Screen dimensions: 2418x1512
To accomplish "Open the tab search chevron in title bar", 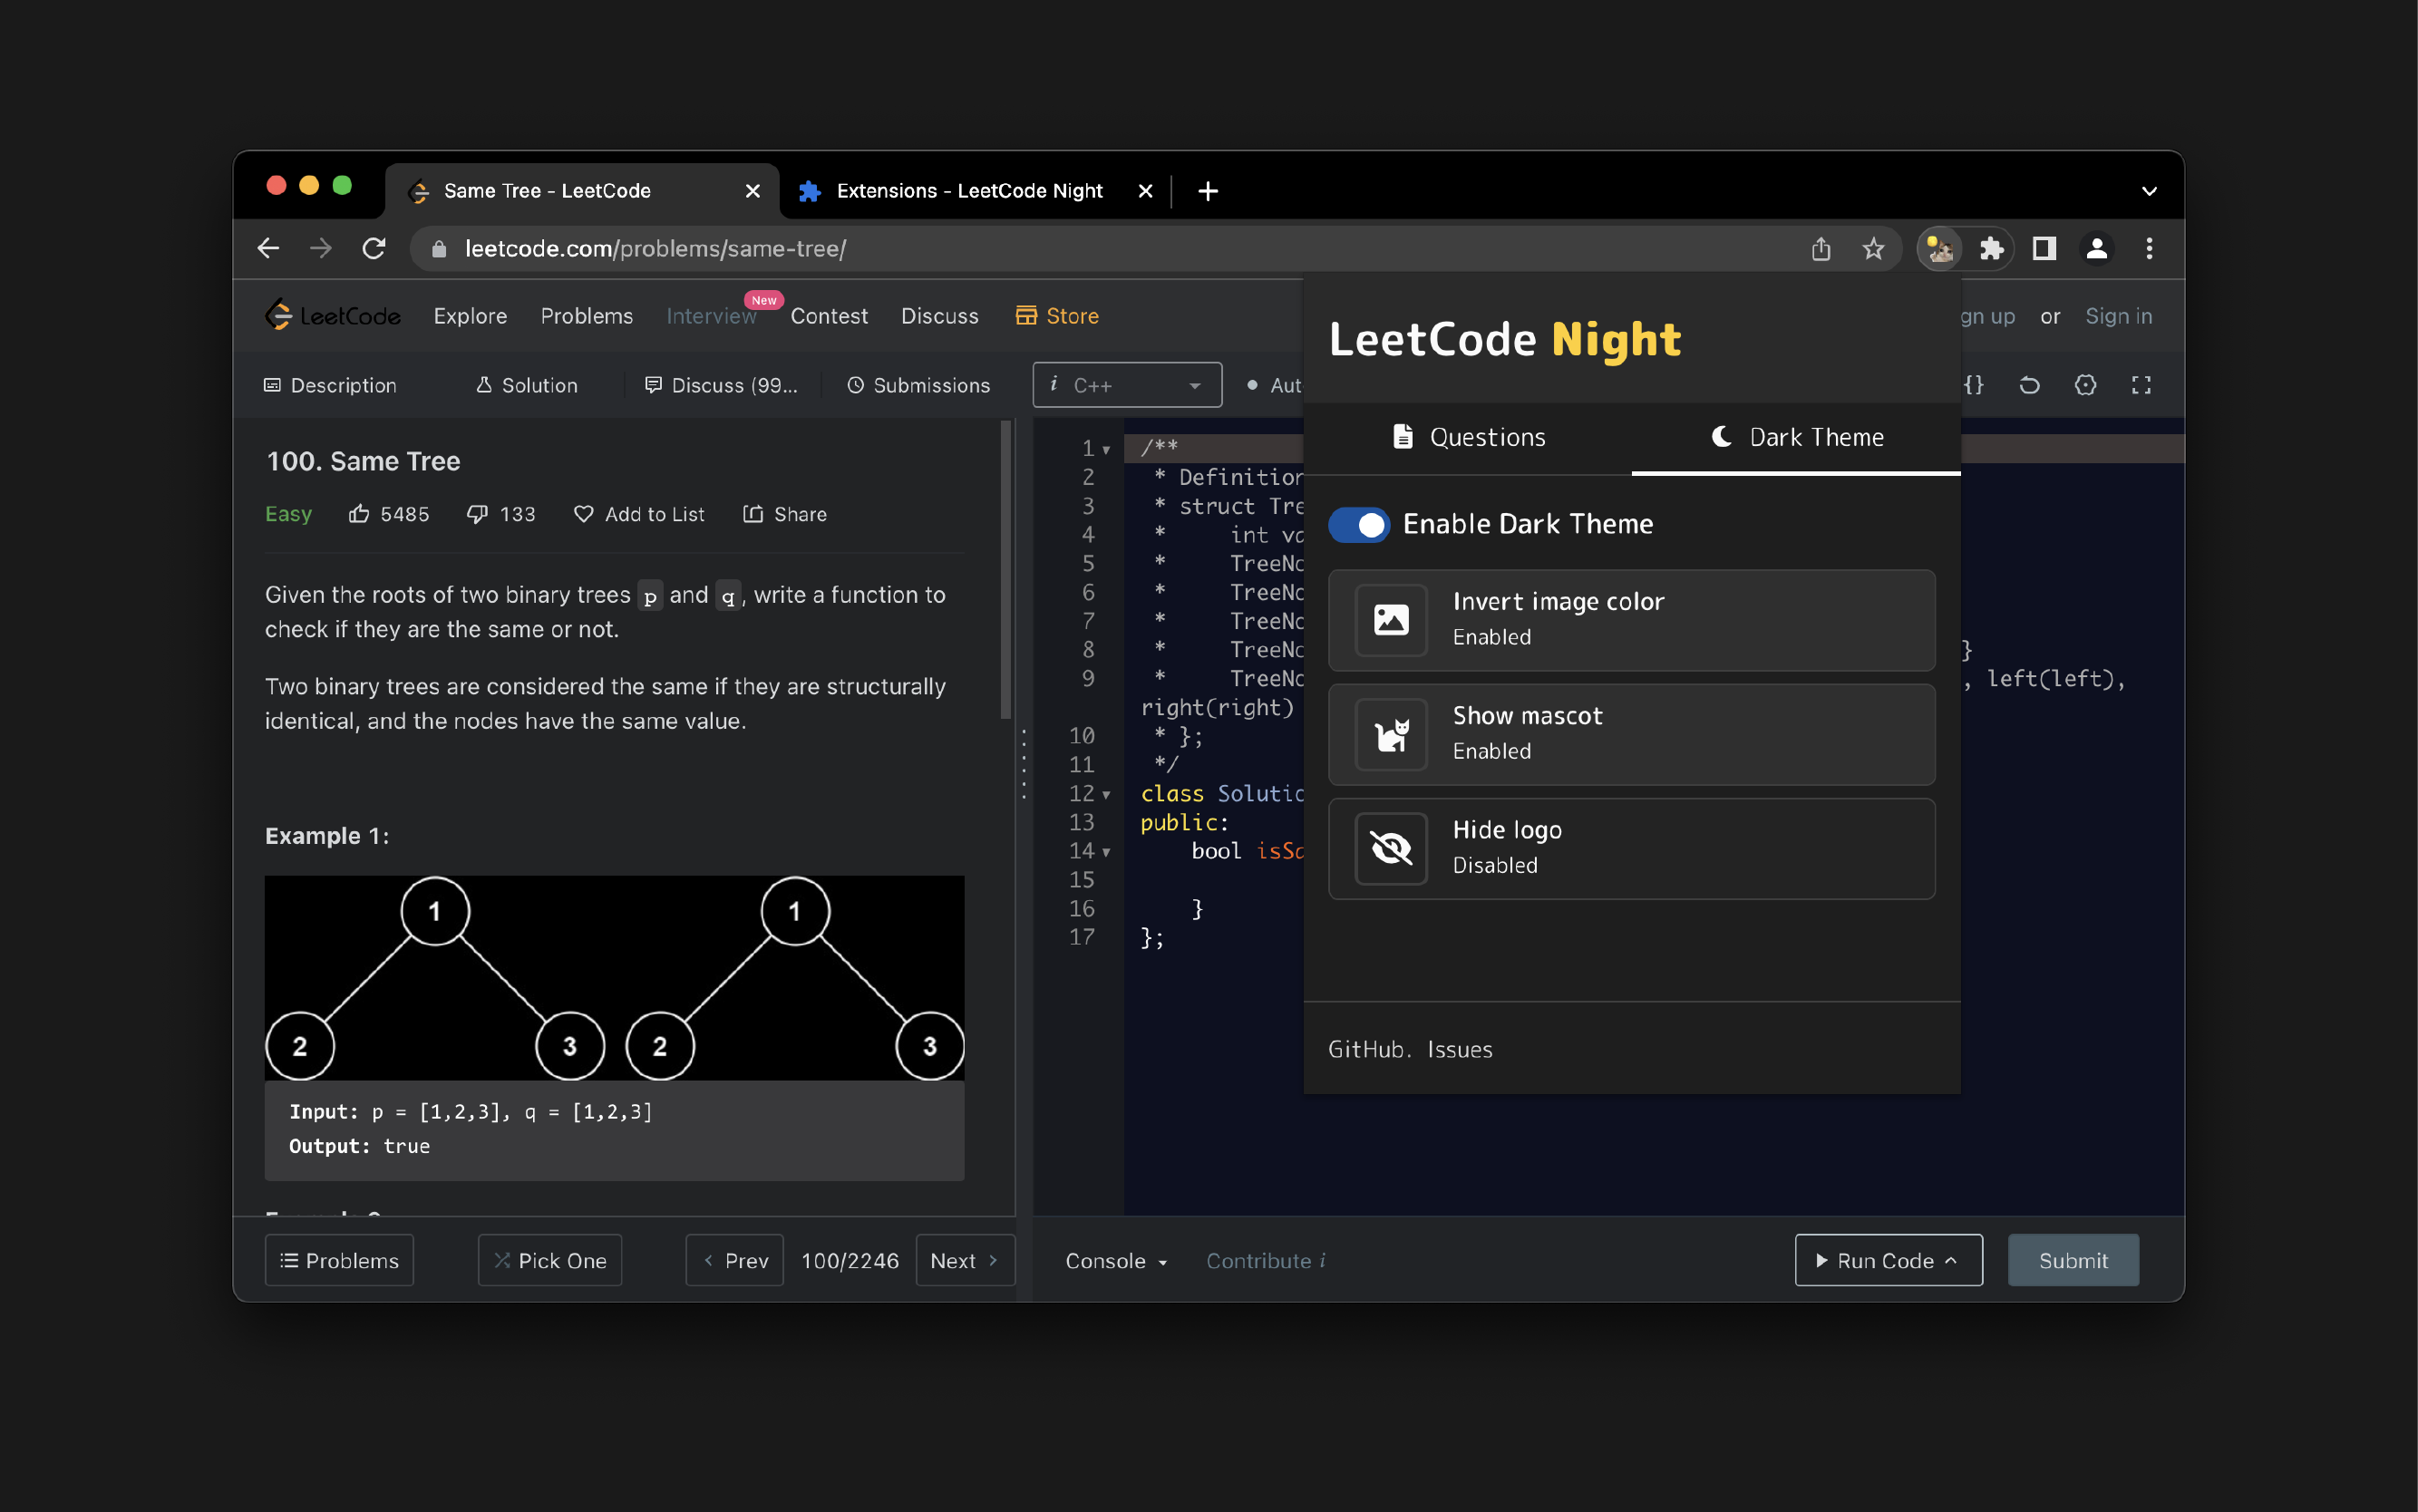I will [x=2149, y=191].
